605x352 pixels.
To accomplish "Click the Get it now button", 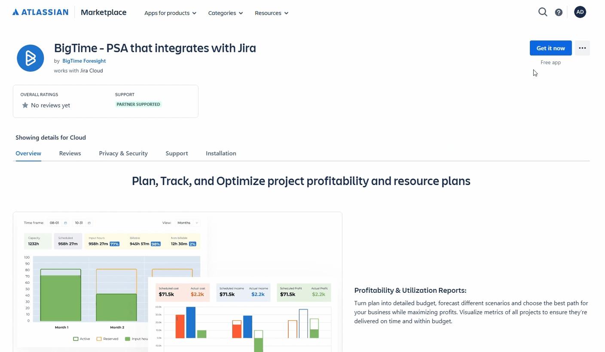I will coord(551,48).
